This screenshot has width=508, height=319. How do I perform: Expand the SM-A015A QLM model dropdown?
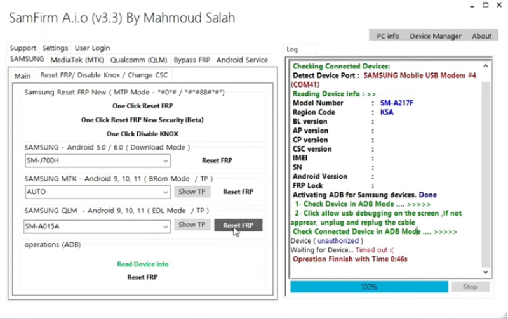click(164, 226)
